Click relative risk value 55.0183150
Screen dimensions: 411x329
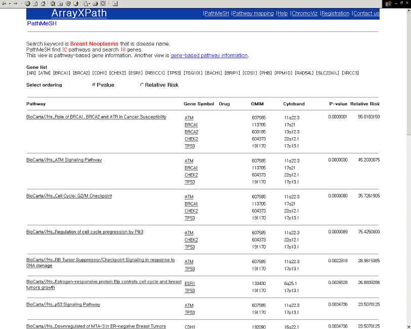tap(369, 117)
